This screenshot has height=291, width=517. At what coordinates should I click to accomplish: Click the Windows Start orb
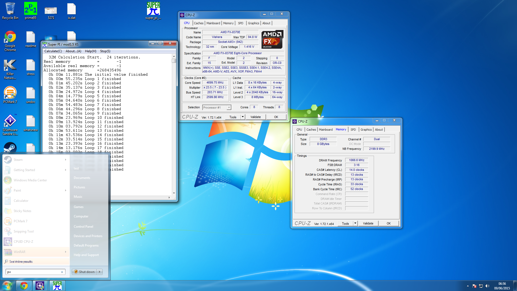[x=7, y=286]
